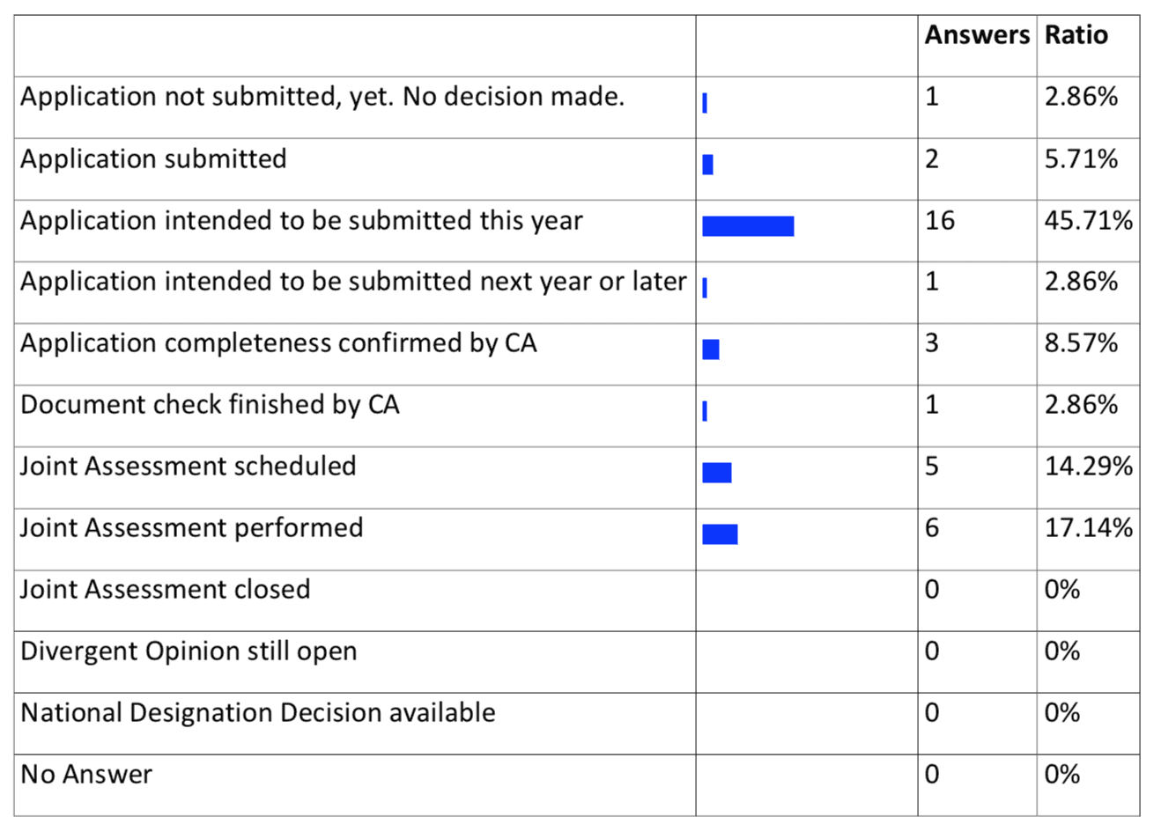Click the 17.14% ratio value
Viewport: 1161px width, 824px height.
tap(1089, 528)
